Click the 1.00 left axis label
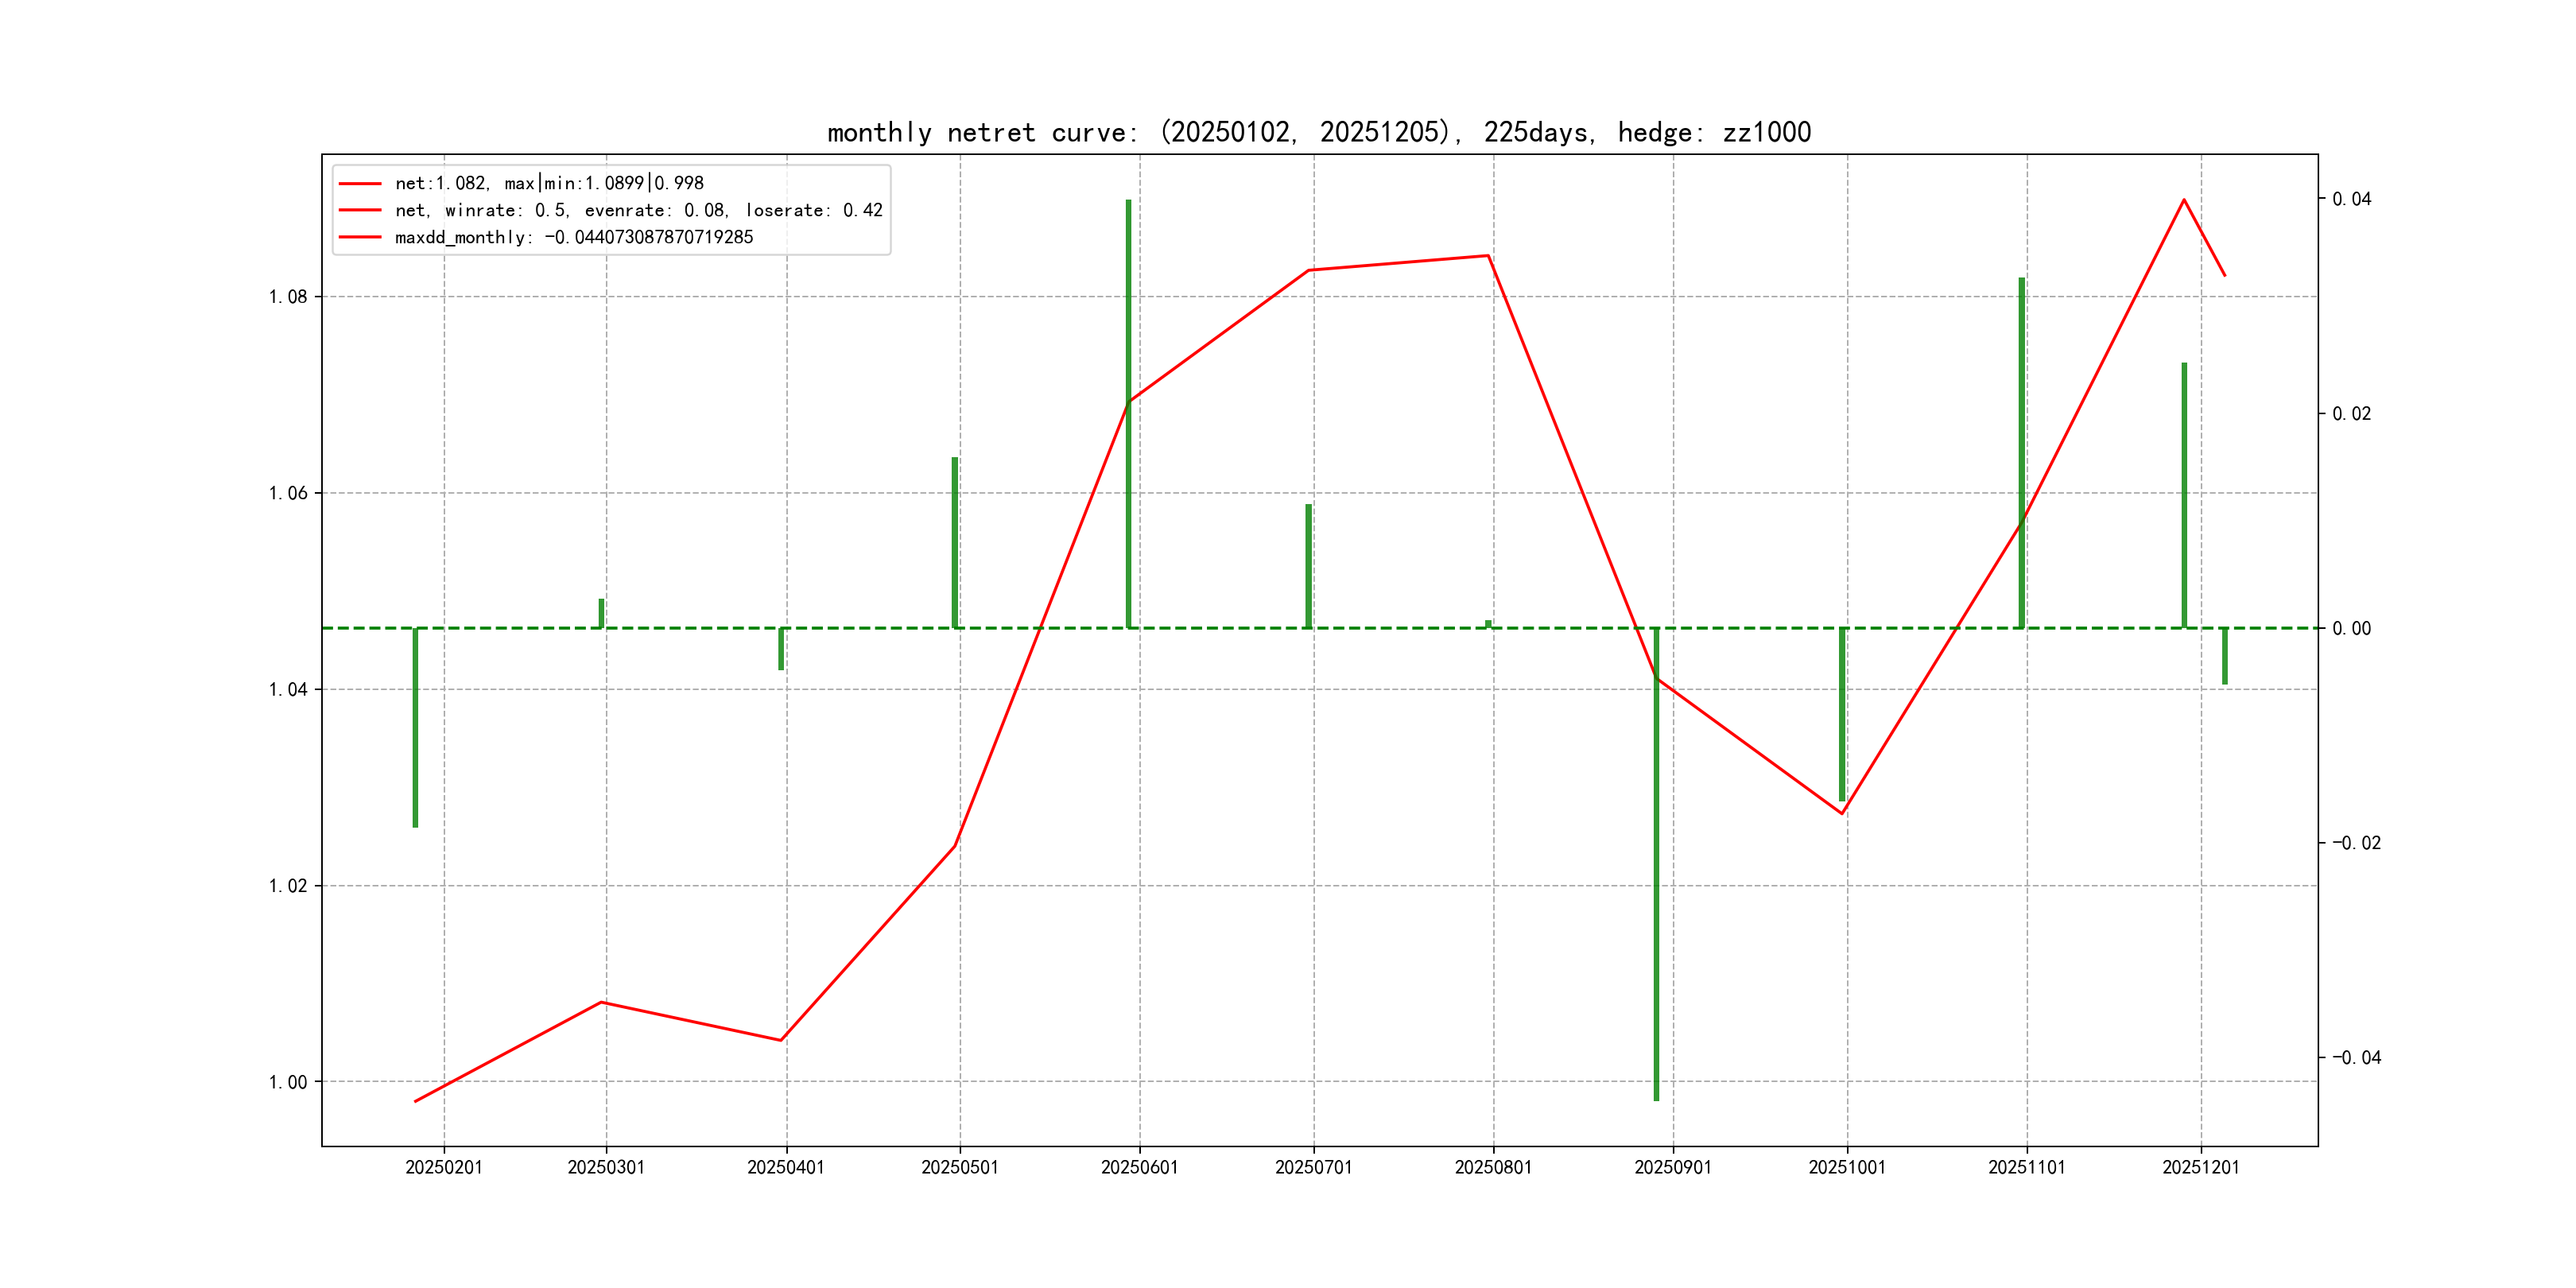This screenshot has height=1288, width=2576. pos(288,1082)
